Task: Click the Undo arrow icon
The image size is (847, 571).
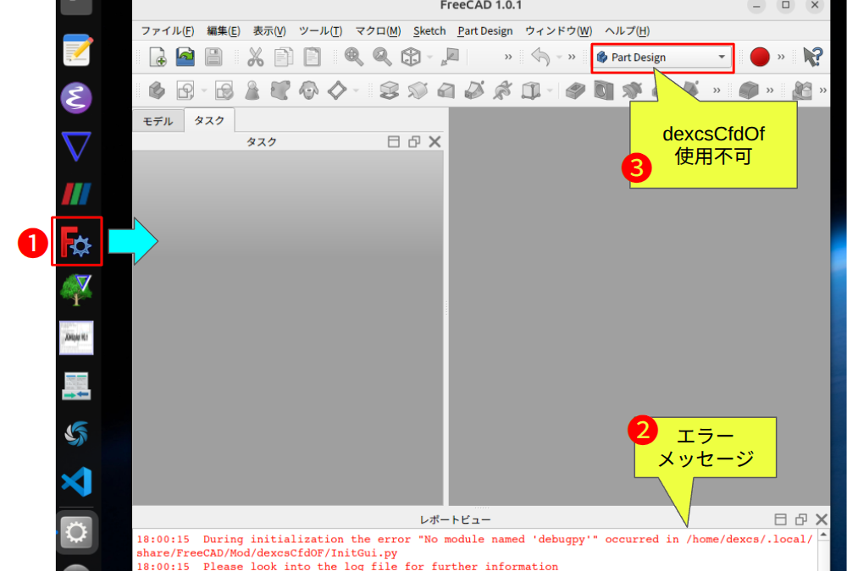Action: [540, 57]
